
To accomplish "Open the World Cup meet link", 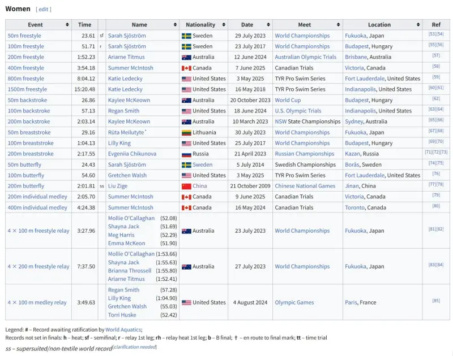I will coord(288,101).
